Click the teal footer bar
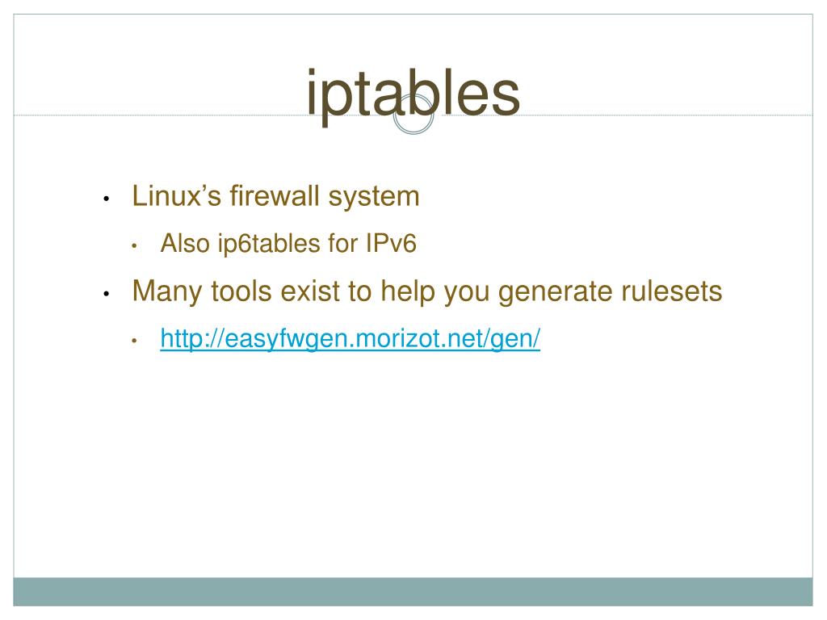 [x=413, y=592]
